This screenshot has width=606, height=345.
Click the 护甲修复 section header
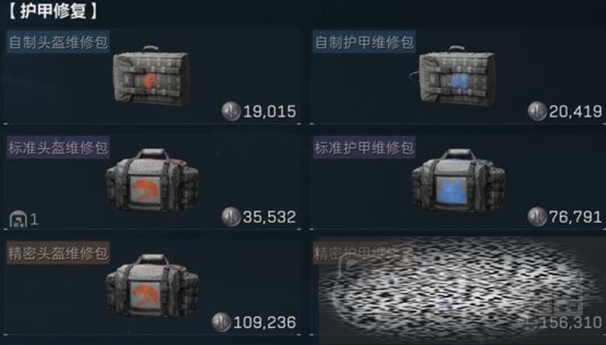[53, 11]
